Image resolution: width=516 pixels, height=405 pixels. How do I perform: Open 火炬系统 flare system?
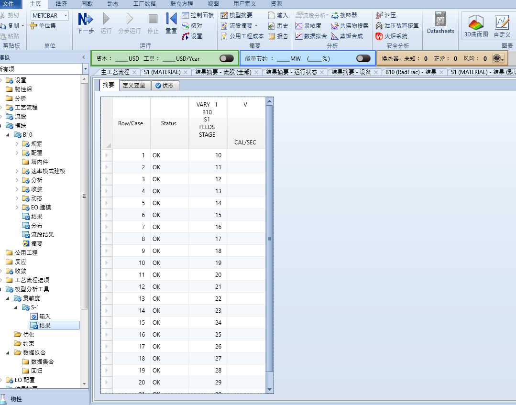coord(391,36)
